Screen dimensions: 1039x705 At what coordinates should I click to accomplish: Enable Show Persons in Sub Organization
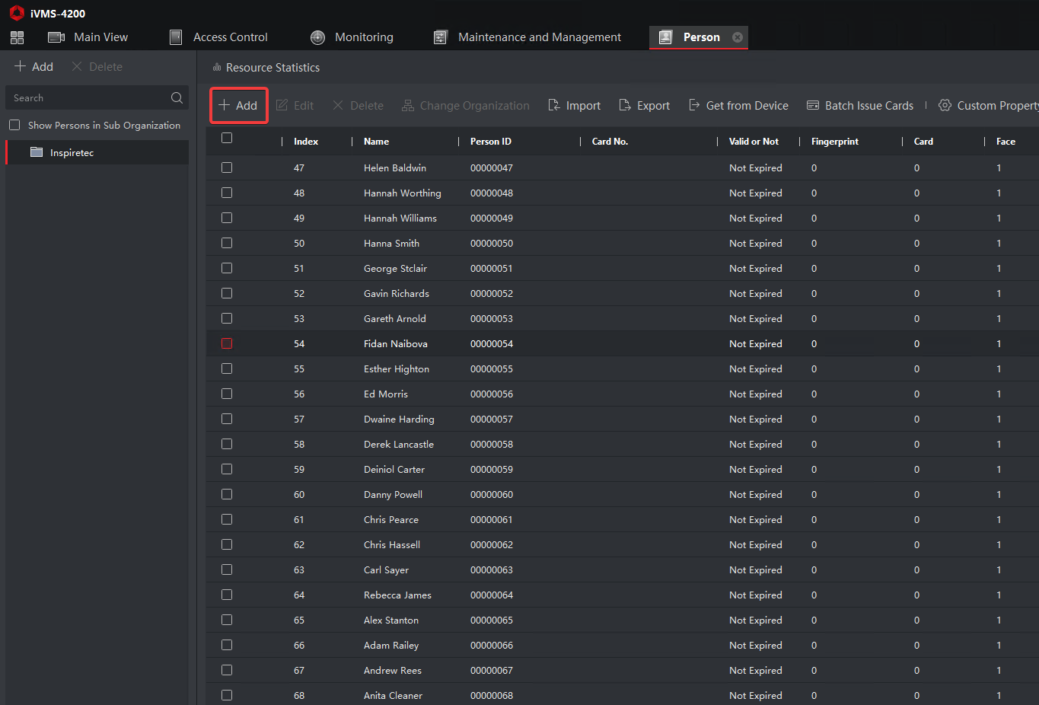coord(14,125)
